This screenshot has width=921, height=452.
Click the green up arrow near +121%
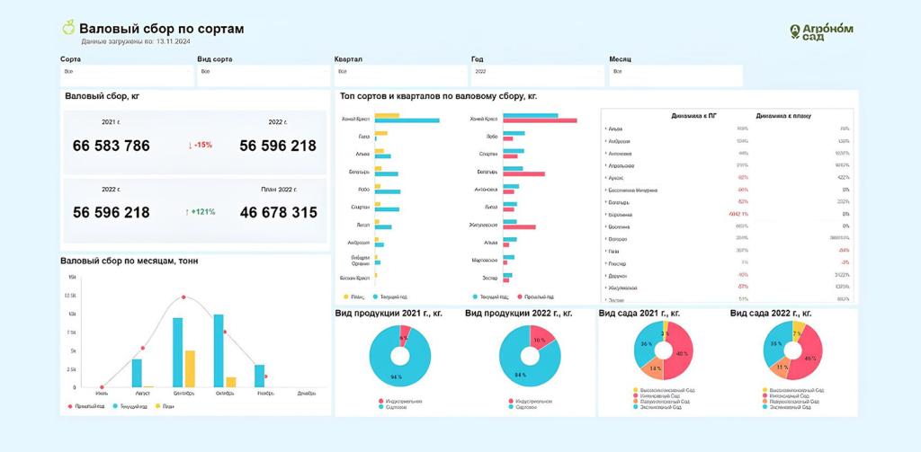pyautogui.click(x=187, y=212)
